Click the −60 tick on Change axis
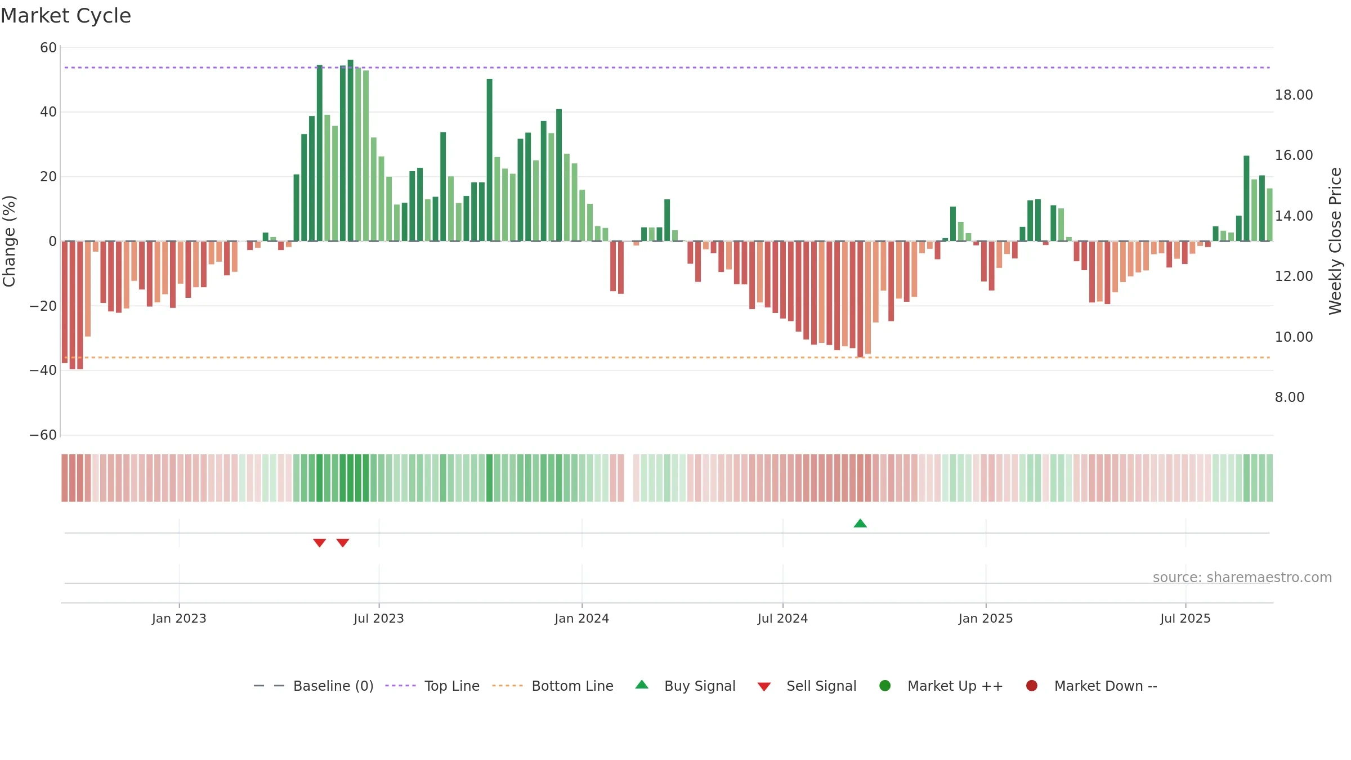Viewport: 1351px width, 760px height. point(43,435)
